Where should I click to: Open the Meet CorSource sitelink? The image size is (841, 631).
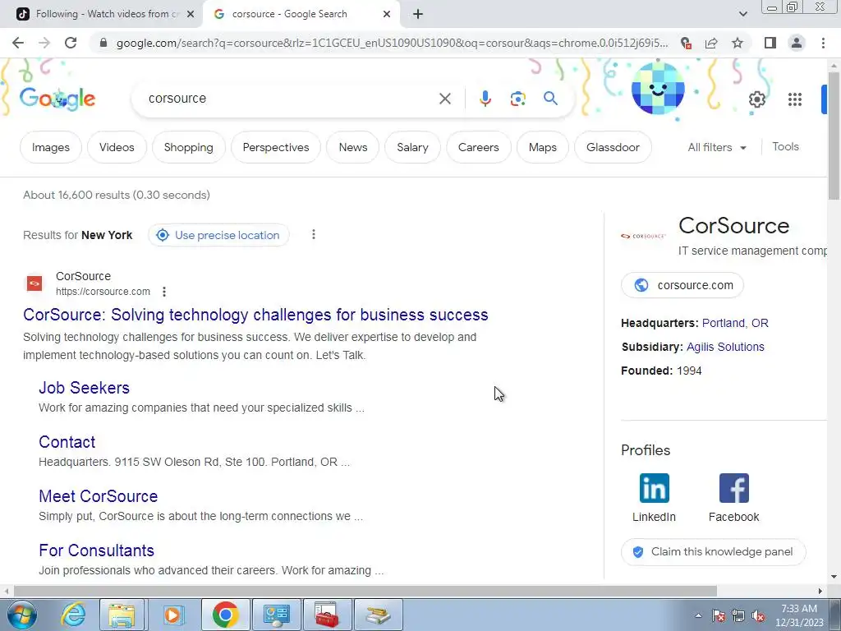(99, 495)
